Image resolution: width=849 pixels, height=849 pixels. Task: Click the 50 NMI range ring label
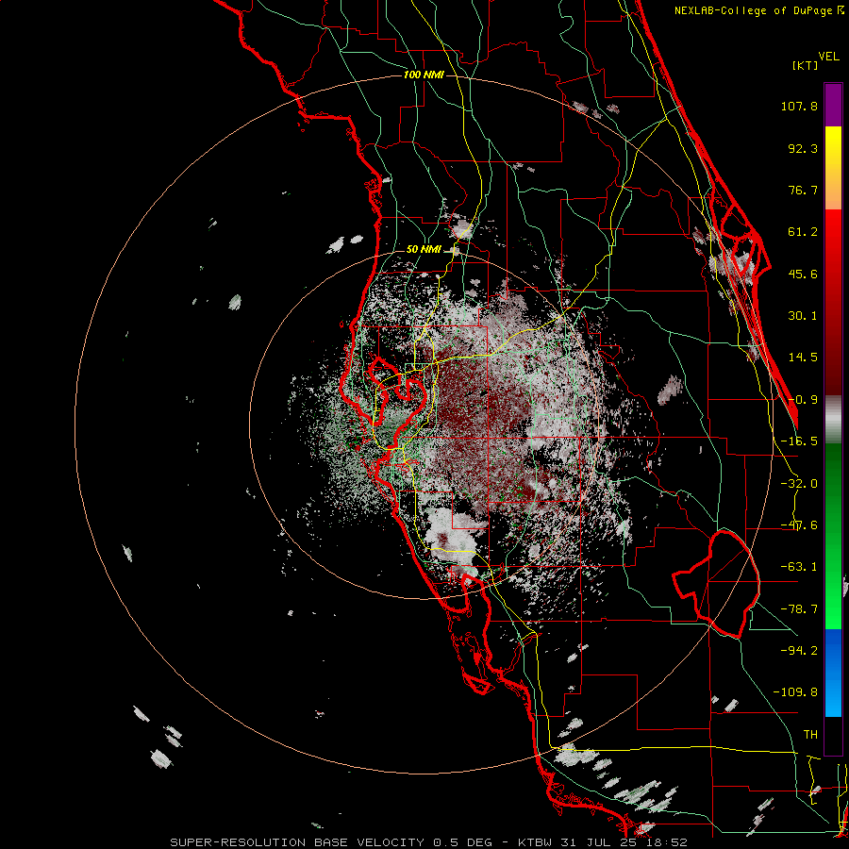point(424,250)
